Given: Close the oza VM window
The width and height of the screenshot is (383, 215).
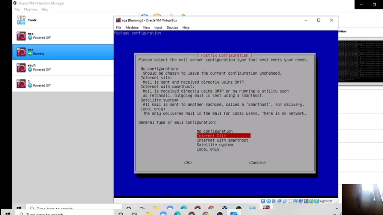Looking at the screenshot, I should pos(332,20).
